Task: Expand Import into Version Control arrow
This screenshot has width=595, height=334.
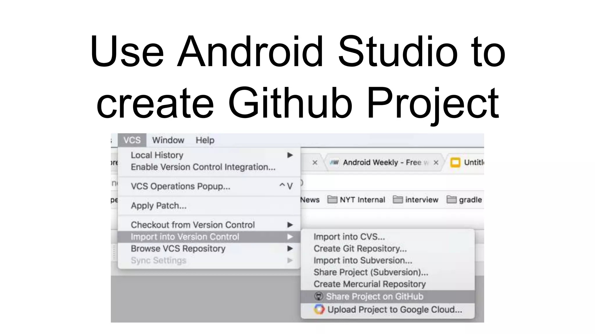Action: (x=290, y=237)
